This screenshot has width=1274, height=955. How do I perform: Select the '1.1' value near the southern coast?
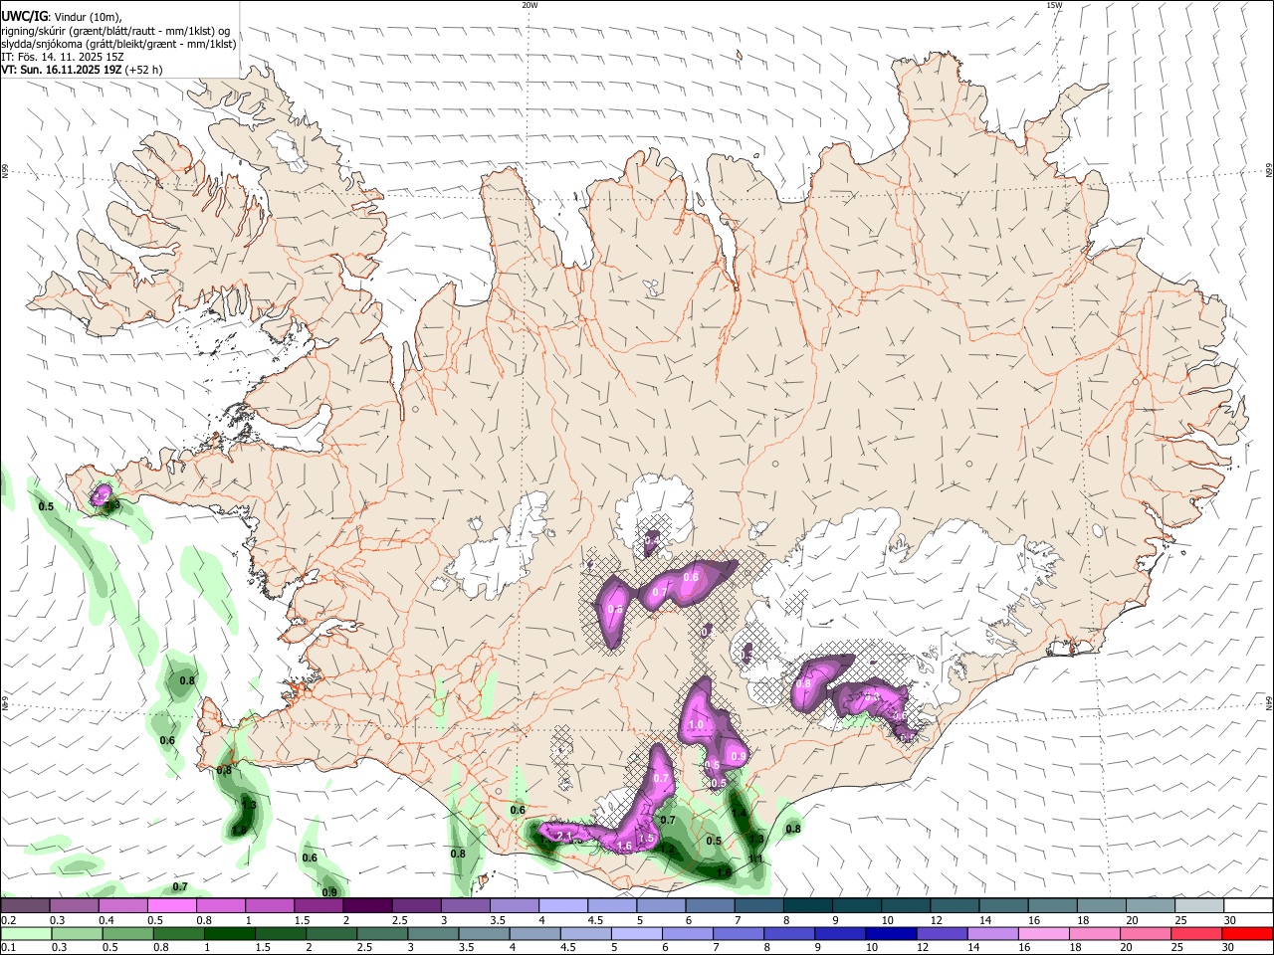coord(755,859)
